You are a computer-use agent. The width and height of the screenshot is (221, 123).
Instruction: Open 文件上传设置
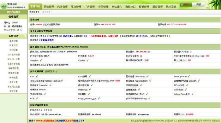coord(14,55)
